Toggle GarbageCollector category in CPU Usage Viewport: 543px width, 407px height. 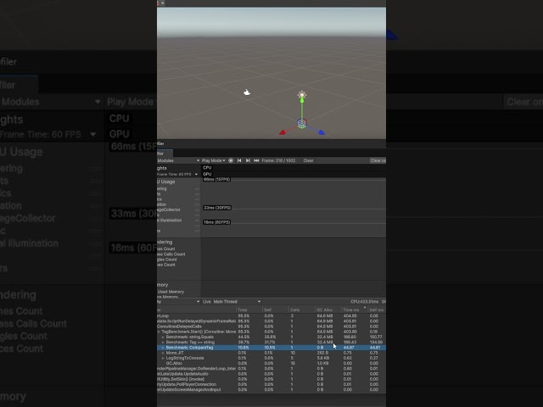pos(170,209)
